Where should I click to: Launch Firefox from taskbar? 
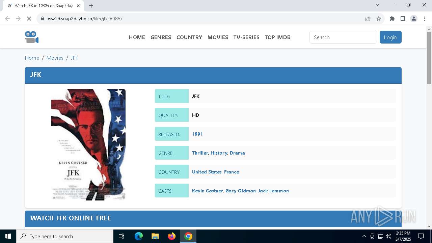[172, 236]
